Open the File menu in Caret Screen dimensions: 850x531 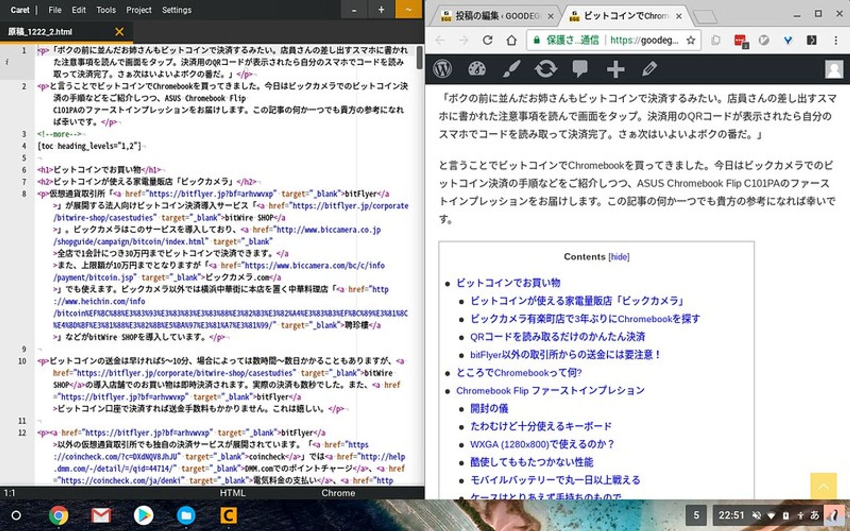click(55, 10)
